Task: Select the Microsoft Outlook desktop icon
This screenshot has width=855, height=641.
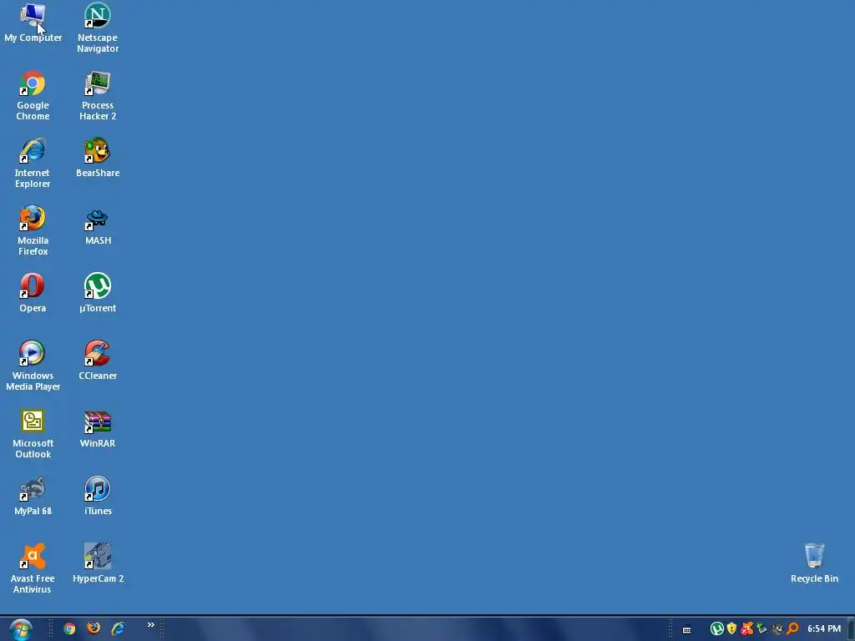Action: (x=33, y=433)
